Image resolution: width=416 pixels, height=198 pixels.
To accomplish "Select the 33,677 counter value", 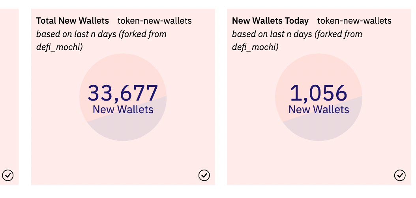I will (123, 93).
